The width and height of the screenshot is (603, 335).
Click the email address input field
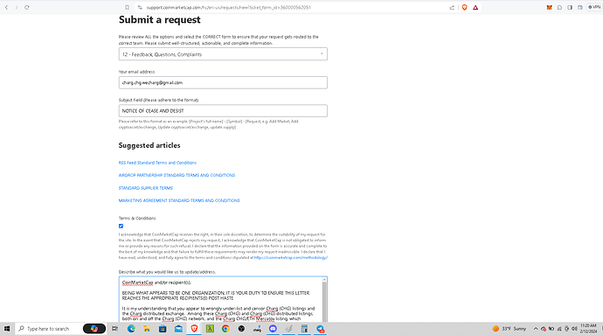tap(223, 83)
